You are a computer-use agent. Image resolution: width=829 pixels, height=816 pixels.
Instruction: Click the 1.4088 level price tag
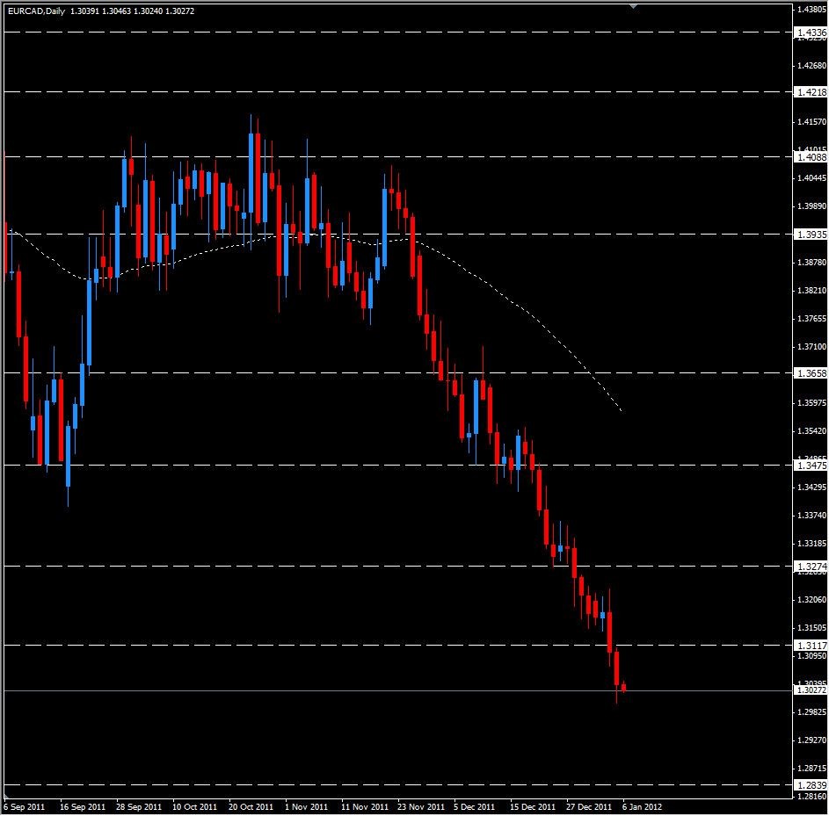tap(810, 158)
